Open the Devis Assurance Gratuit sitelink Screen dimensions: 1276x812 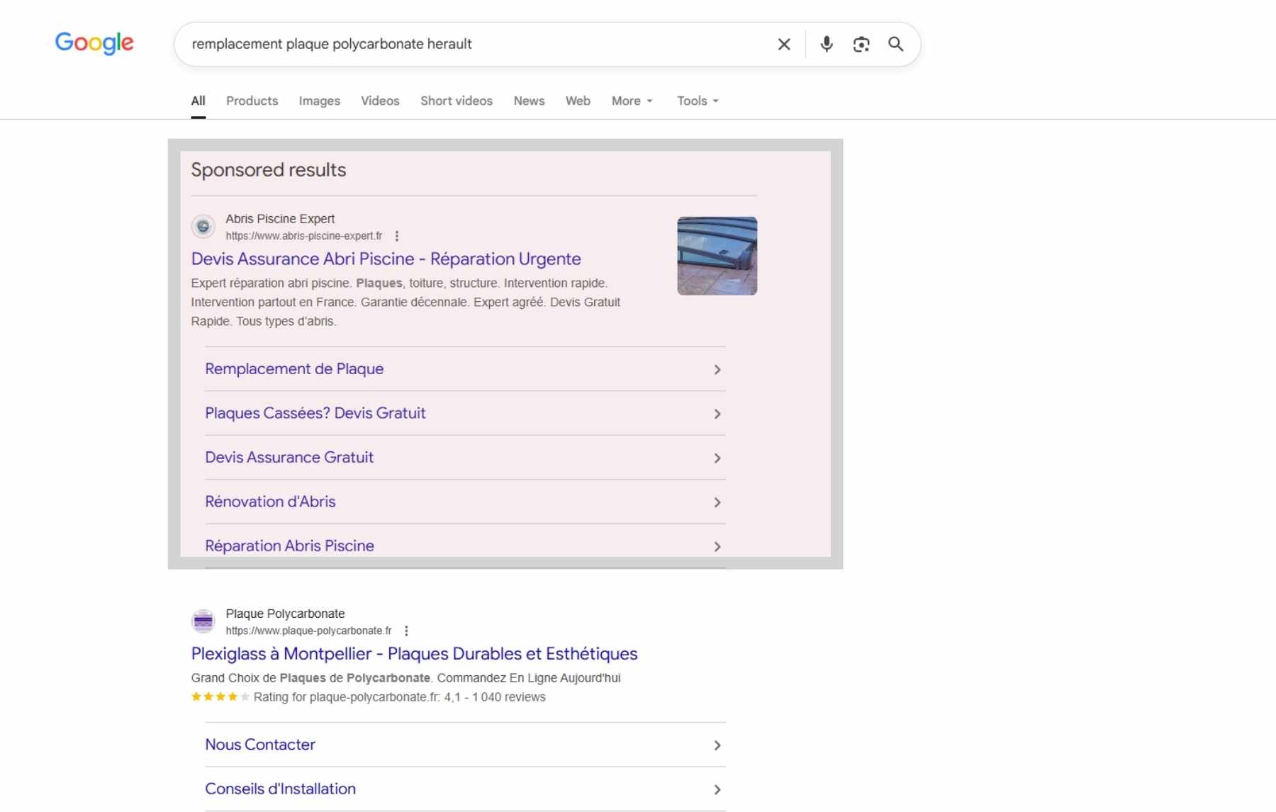pyautogui.click(x=289, y=458)
